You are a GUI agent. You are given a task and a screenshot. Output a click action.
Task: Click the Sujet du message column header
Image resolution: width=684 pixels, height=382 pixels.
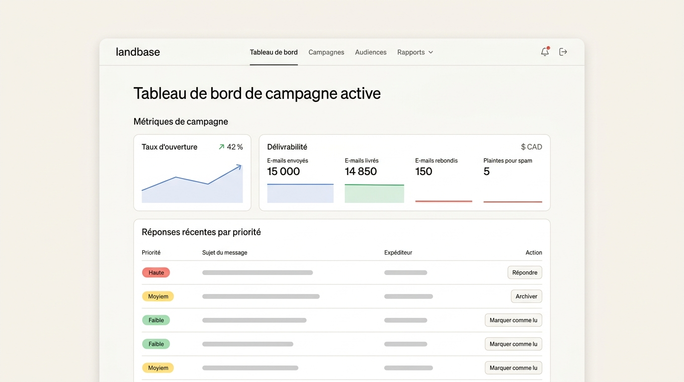pos(225,253)
